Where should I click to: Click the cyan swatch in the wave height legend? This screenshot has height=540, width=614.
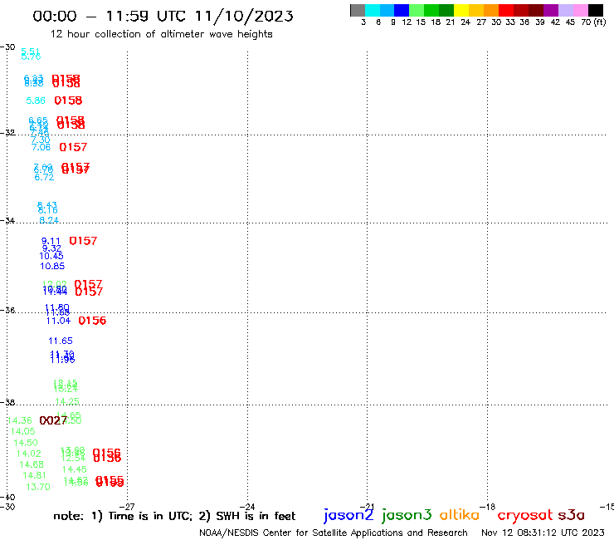click(373, 10)
